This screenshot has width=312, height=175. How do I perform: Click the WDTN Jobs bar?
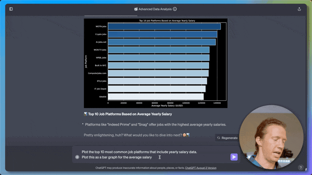point(164,26)
